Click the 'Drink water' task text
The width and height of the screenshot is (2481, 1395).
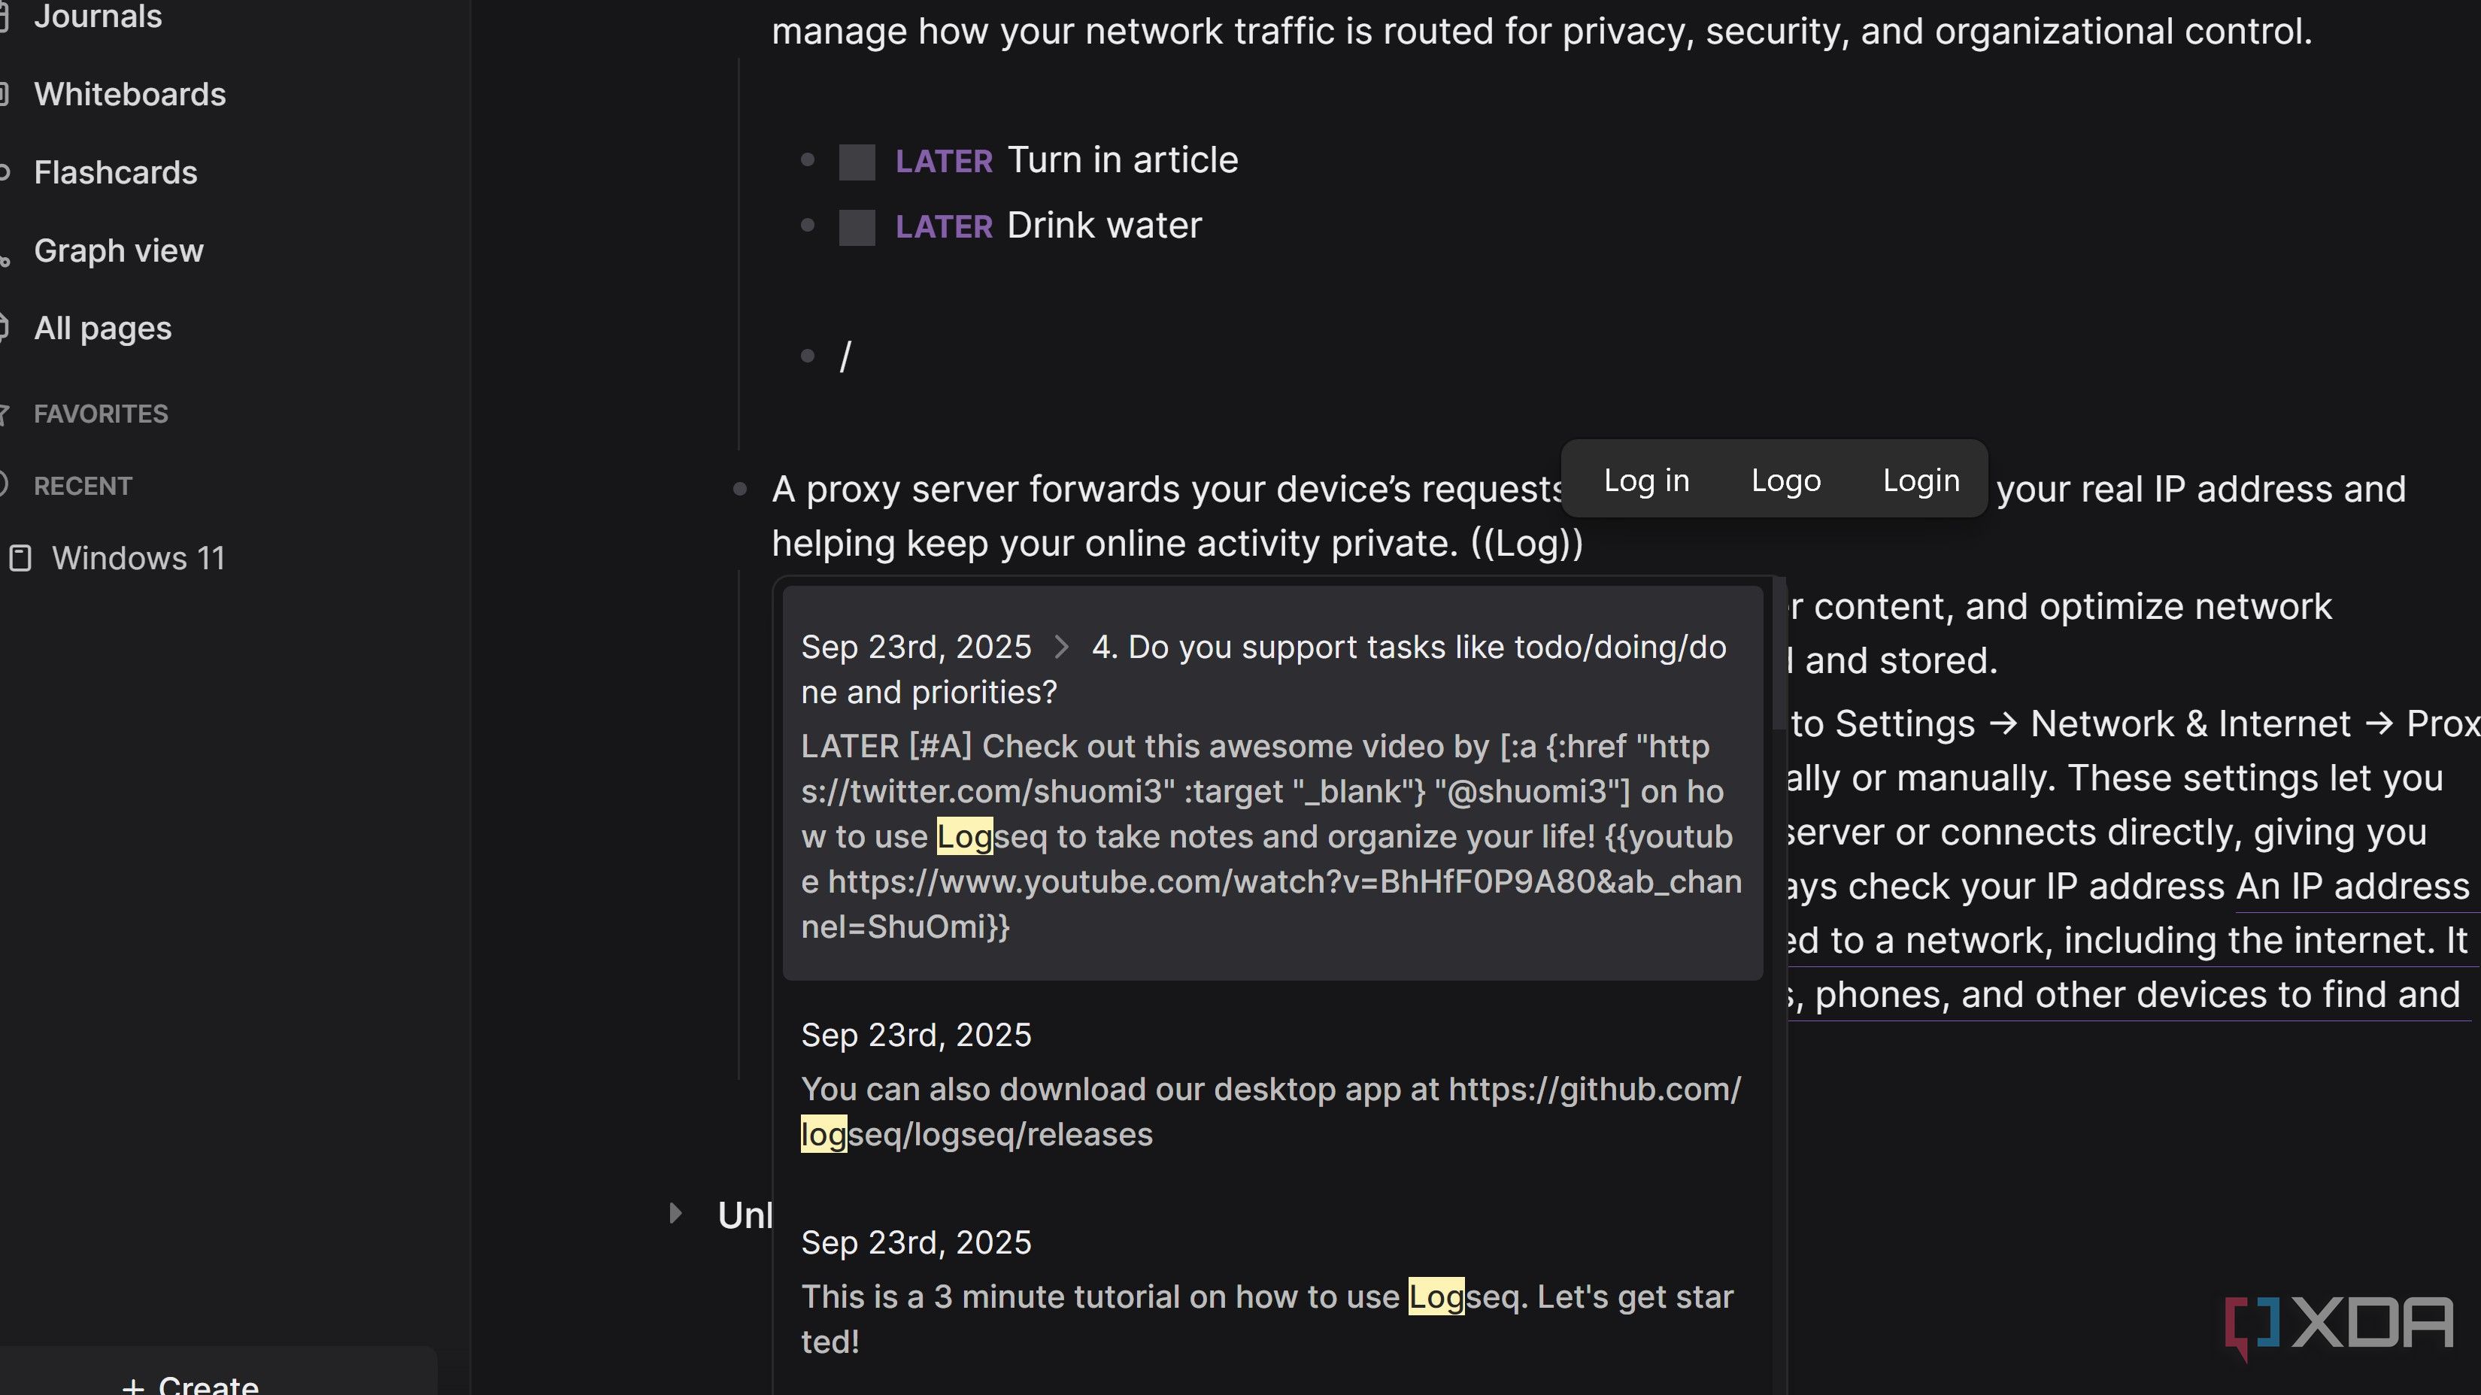tap(1104, 226)
